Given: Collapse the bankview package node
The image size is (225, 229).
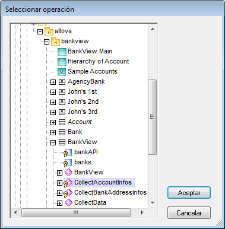Looking at the screenshot, I should point(47,42).
